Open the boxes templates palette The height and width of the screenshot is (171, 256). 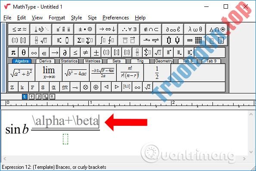[x=217, y=40]
